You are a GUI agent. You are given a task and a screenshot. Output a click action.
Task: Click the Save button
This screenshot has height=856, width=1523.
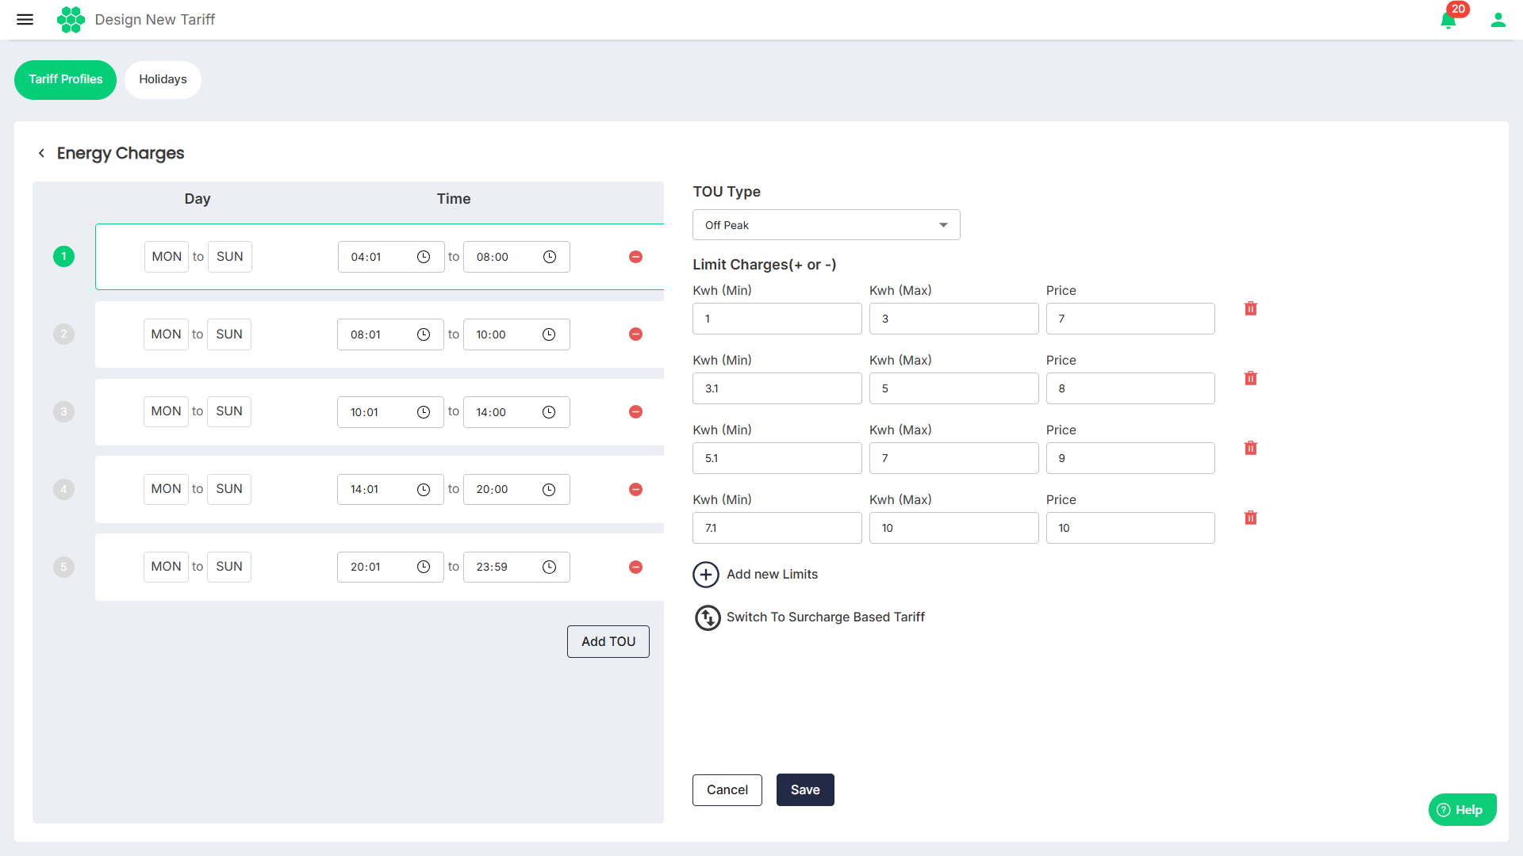point(804,789)
